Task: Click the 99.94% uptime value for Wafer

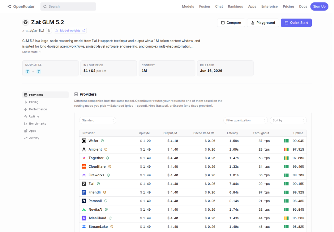Action: coord(298,141)
